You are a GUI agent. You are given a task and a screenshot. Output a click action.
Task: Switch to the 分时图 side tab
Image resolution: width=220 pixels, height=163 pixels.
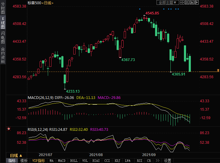coord(3,9)
